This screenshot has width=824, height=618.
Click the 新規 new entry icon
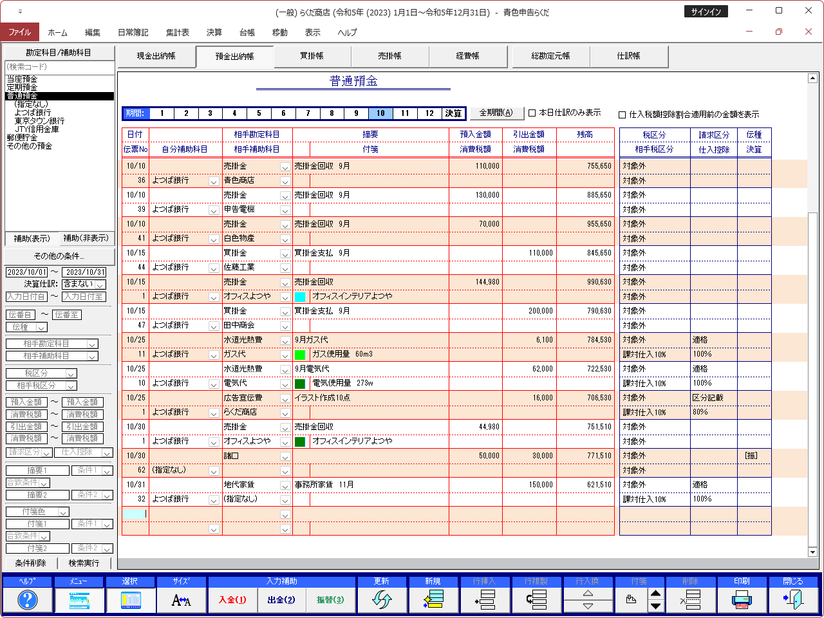click(433, 600)
